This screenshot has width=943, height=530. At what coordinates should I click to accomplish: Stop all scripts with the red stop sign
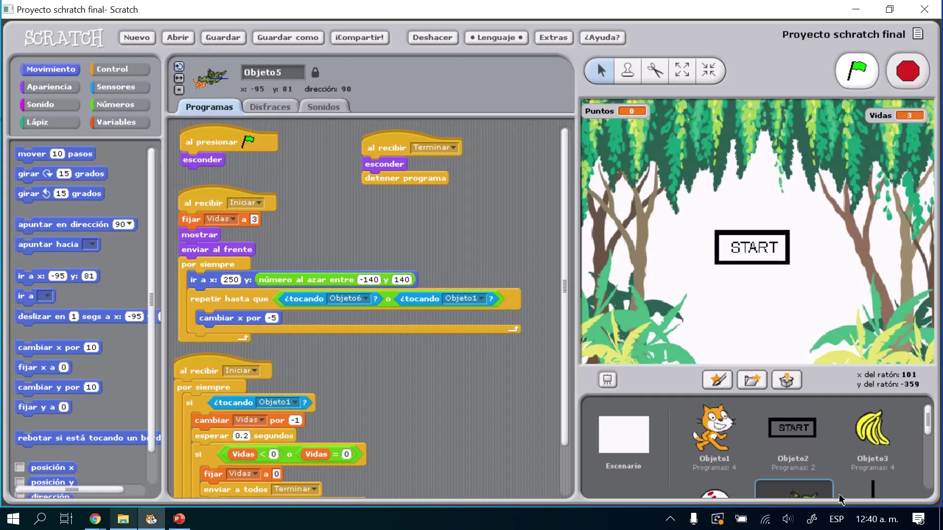(x=908, y=71)
